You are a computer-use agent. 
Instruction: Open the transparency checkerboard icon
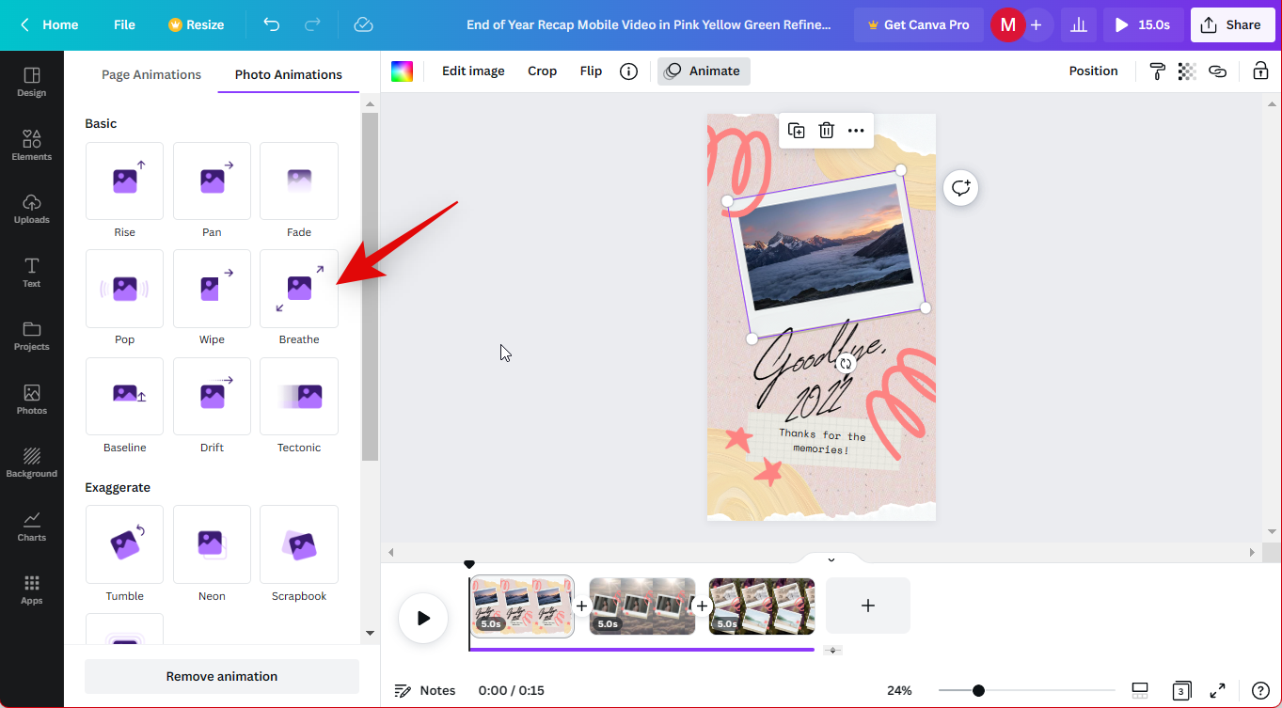click(x=1187, y=71)
